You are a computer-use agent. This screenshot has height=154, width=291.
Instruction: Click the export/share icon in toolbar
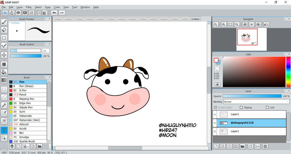click(x=12, y=13)
